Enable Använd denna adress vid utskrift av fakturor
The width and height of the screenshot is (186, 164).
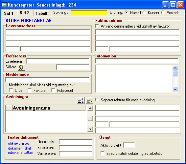coord(97,26)
